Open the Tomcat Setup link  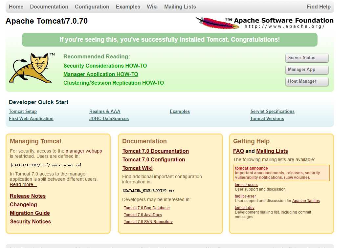(23, 111)
